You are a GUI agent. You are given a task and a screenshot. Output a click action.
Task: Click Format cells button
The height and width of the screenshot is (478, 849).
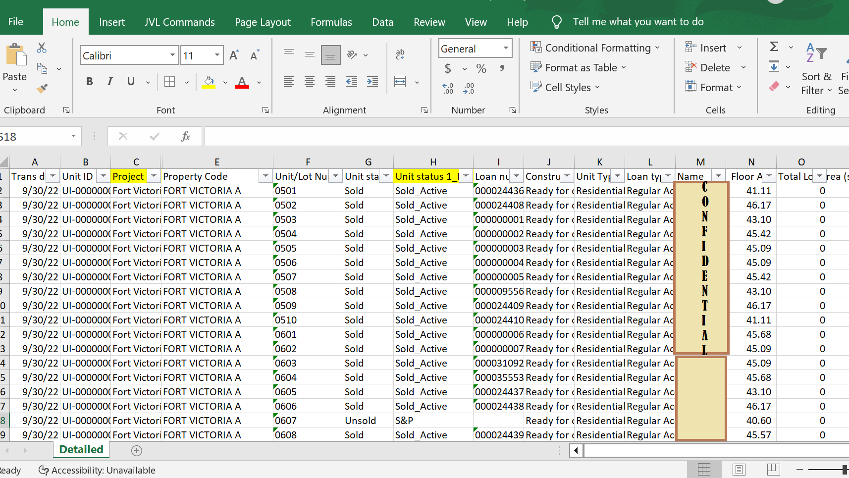[713, 87]
